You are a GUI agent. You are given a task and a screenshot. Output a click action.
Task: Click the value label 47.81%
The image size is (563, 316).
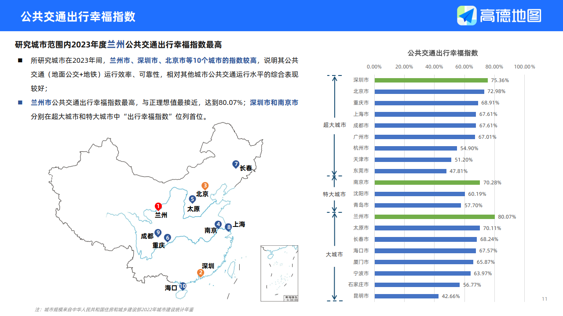(458, 171)
